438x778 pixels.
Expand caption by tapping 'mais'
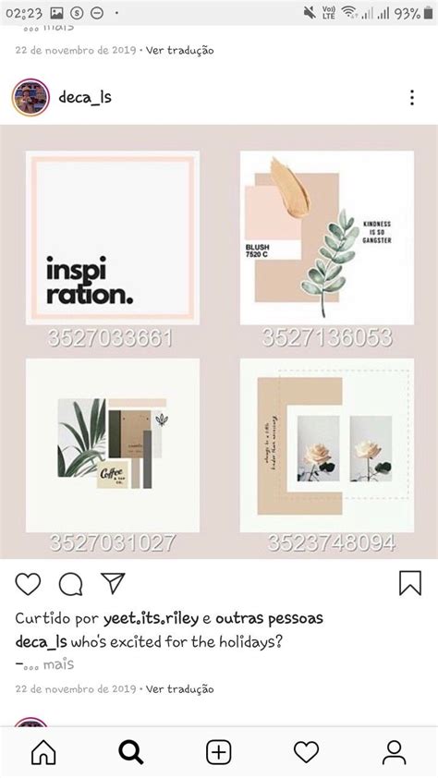(x=58, y=664)
